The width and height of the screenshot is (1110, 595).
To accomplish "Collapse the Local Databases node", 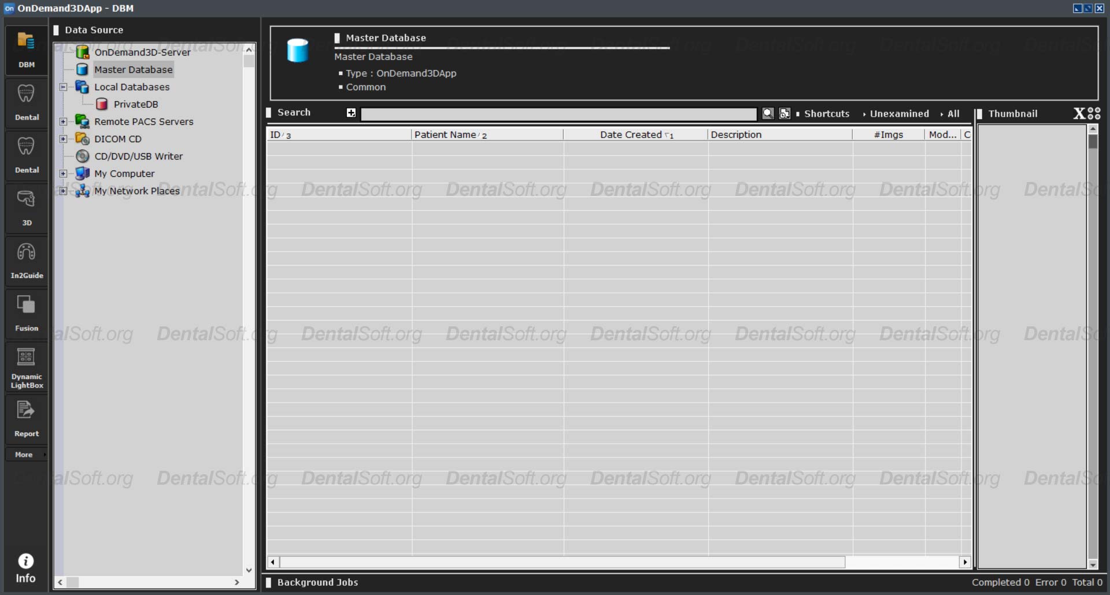I will [63, 87].
